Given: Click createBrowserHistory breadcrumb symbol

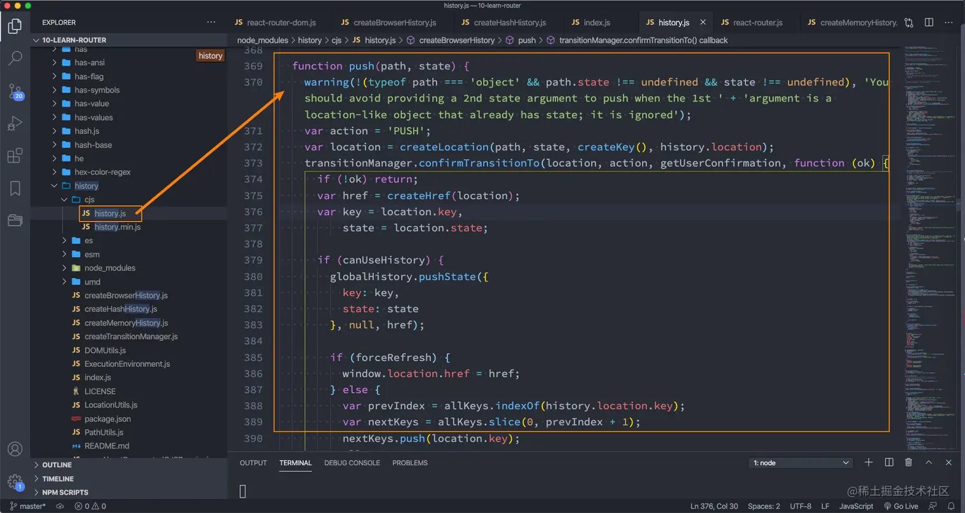Looking at the screenshot, I should point(456,40).
